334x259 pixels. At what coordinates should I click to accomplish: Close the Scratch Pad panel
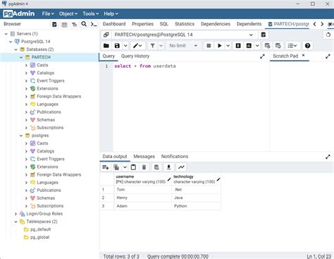tap(303, 55)
